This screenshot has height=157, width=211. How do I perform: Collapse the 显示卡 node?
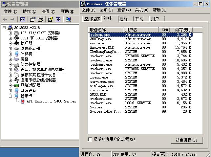coord(10,96)
